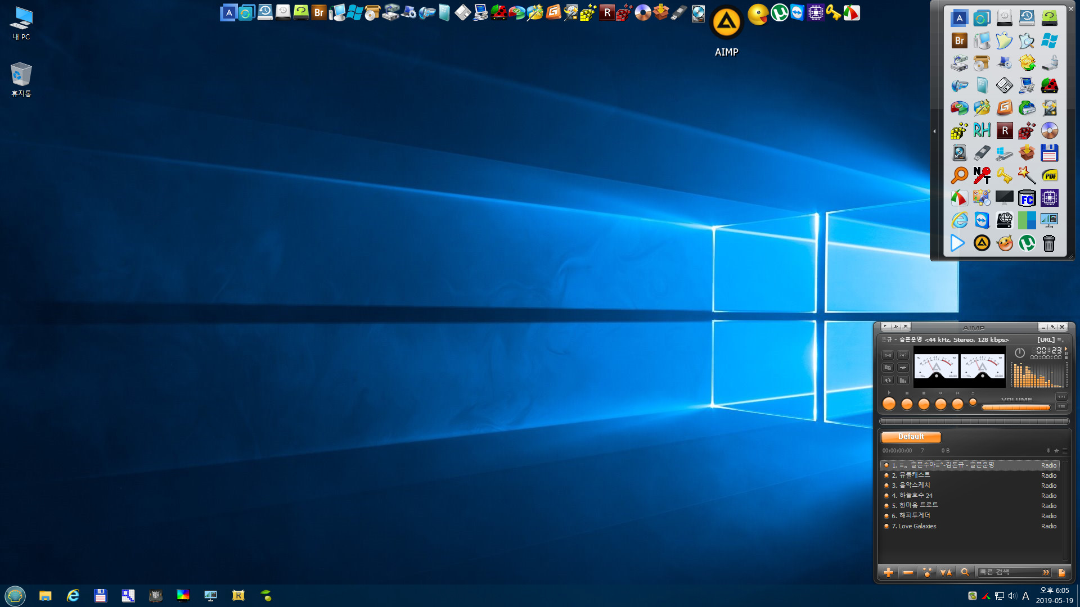
Task: Open NT key tool in launcher panel
Action: point(982,175)
